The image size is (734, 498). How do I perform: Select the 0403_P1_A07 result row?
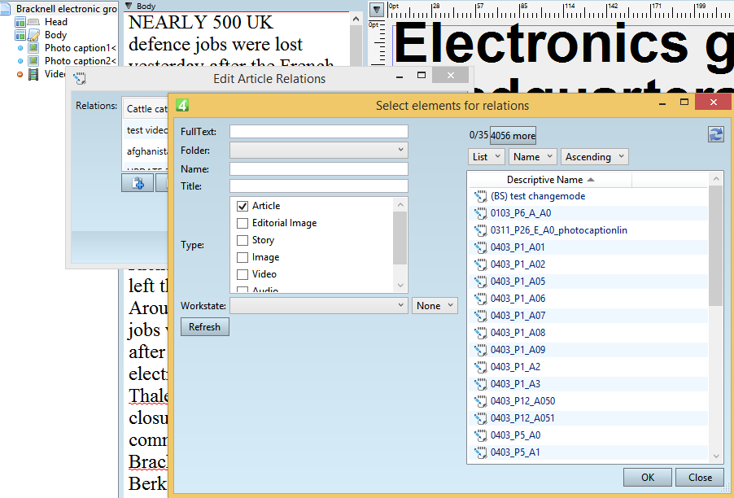point(589,316)
